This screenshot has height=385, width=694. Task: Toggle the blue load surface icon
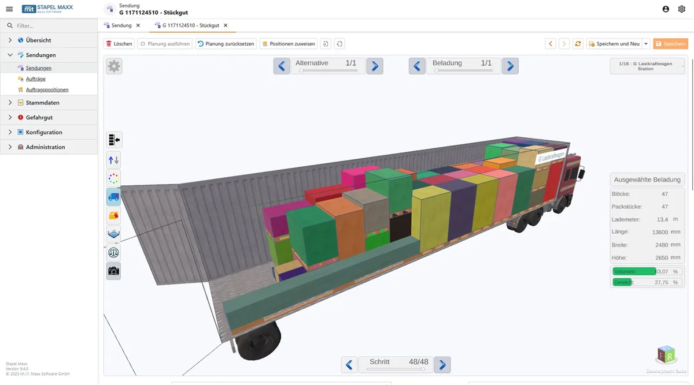(x=114, y=234)
